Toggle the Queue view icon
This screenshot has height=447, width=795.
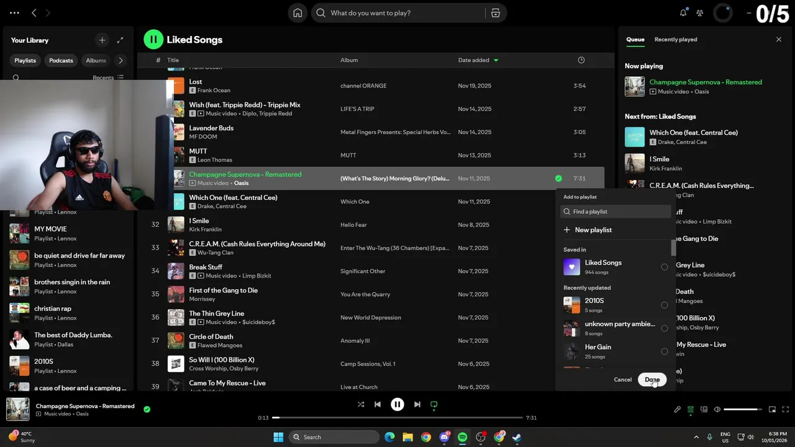coord(691,409)
